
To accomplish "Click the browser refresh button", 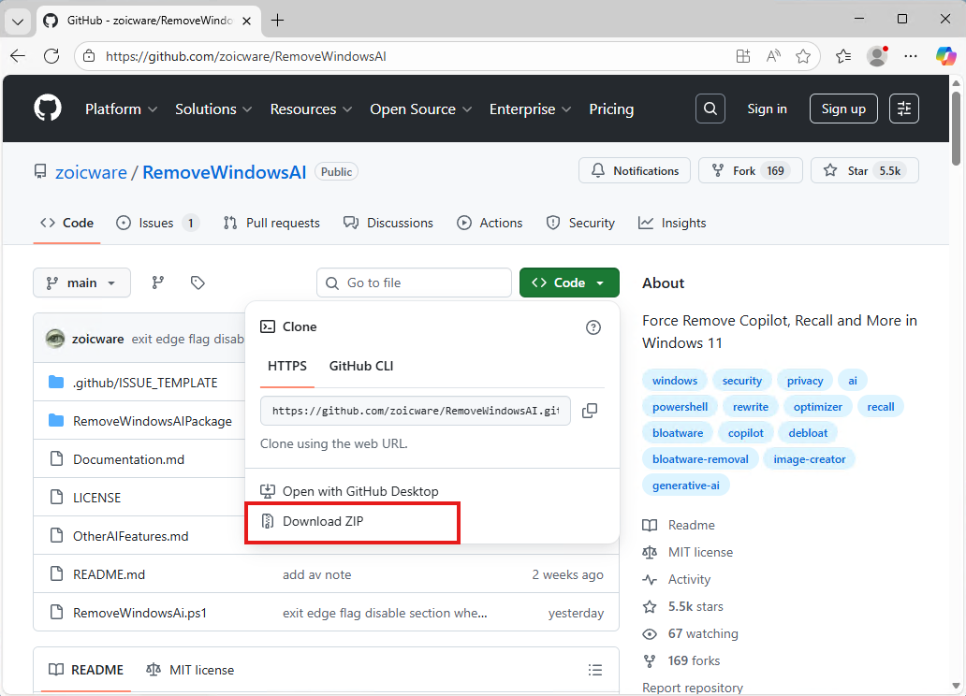I will (x=51, y=56).
